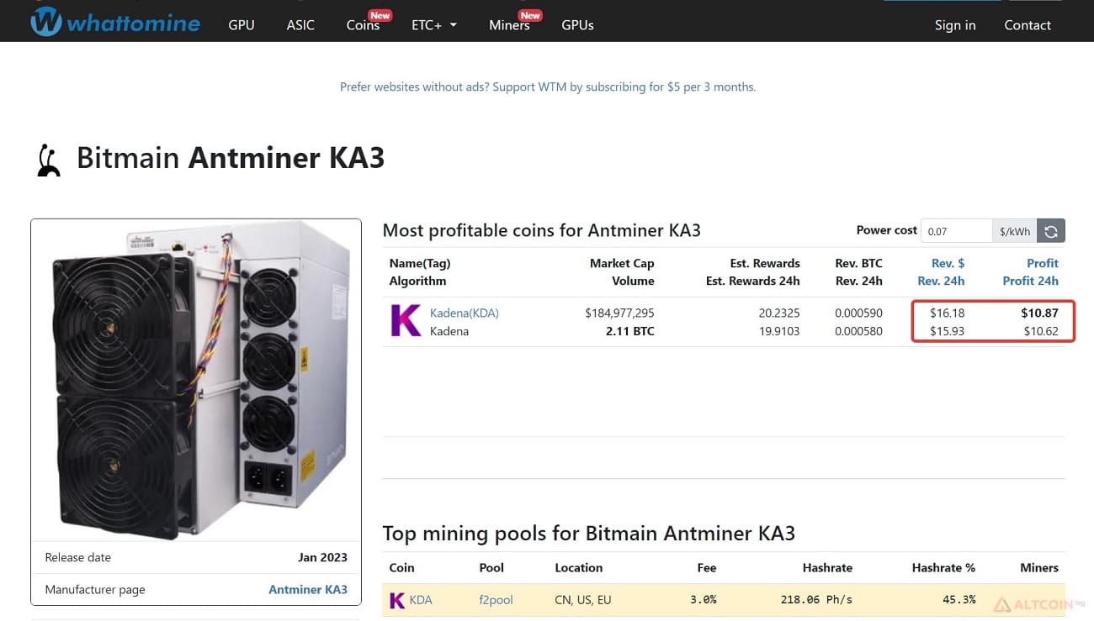
Task: Click the KDA icon in pools table
Action: coord(396,600)
